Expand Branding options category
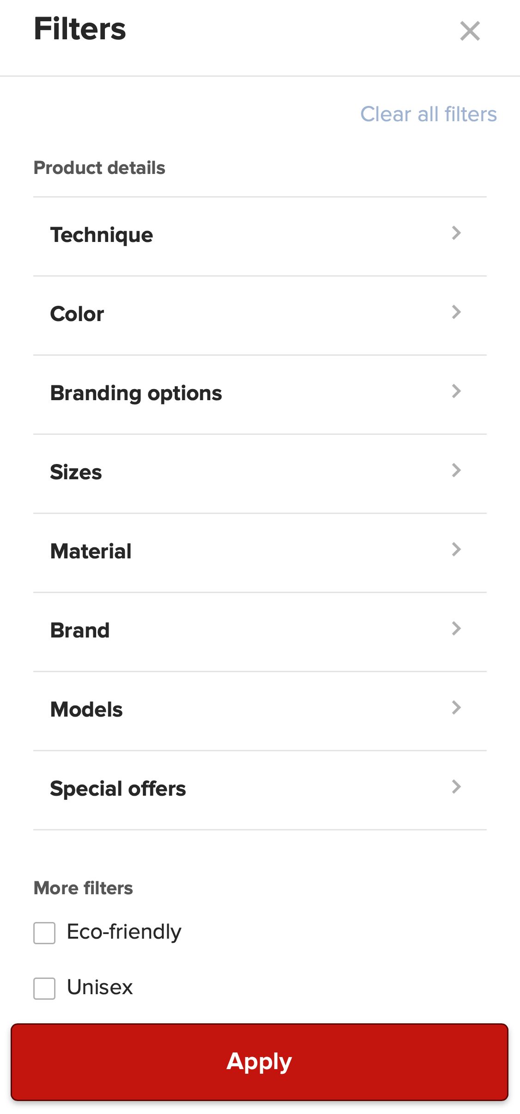The height and width of the screenshot is (1114, 520). pyautogui.click(x=260, y=393)
